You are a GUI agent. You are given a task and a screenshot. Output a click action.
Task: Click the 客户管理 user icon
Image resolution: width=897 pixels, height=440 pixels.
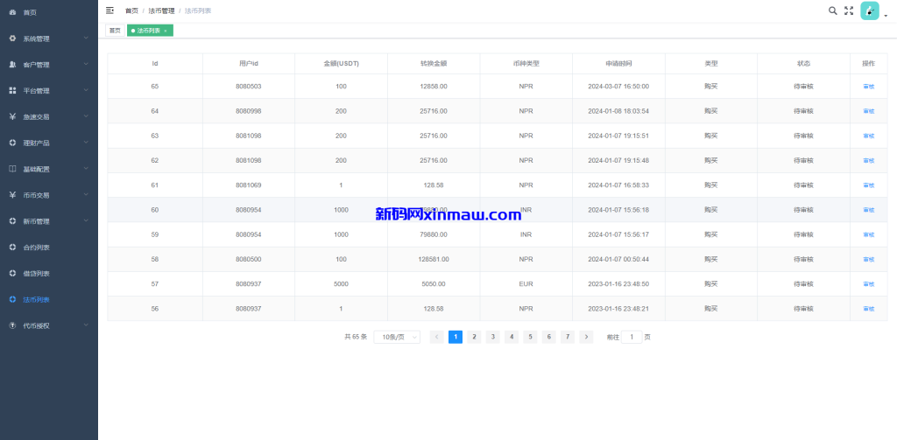click(x=12, y=65)
